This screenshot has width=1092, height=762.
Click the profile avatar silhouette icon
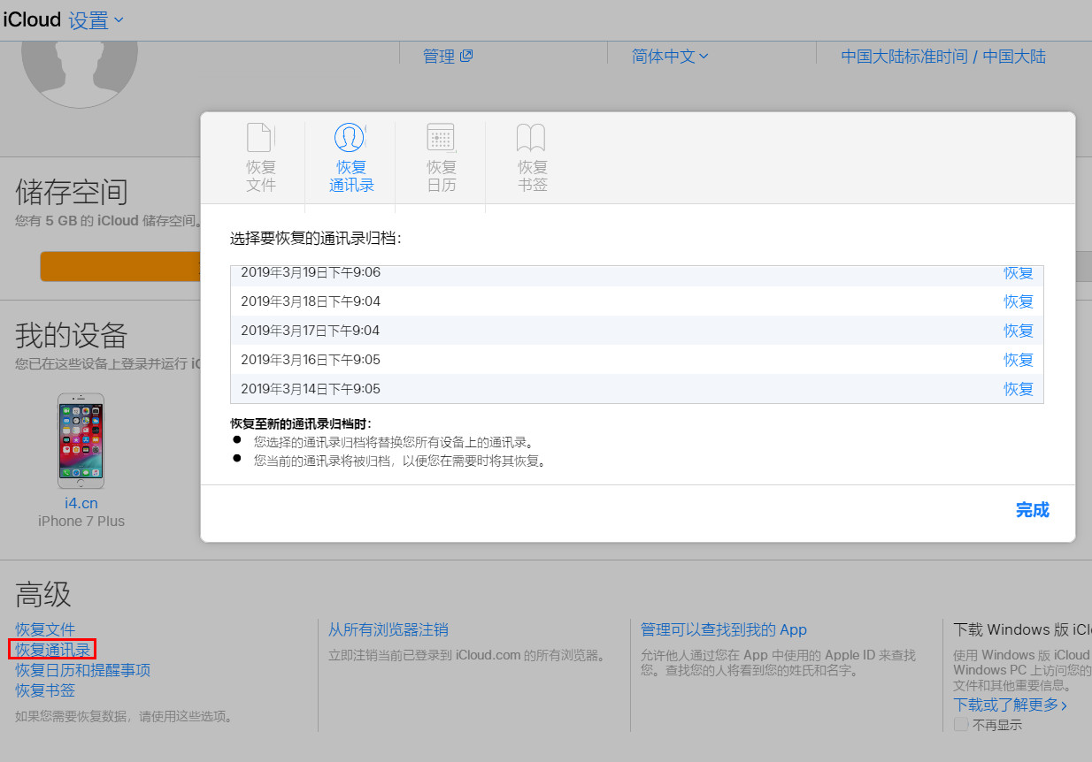(x=79, y=66)
